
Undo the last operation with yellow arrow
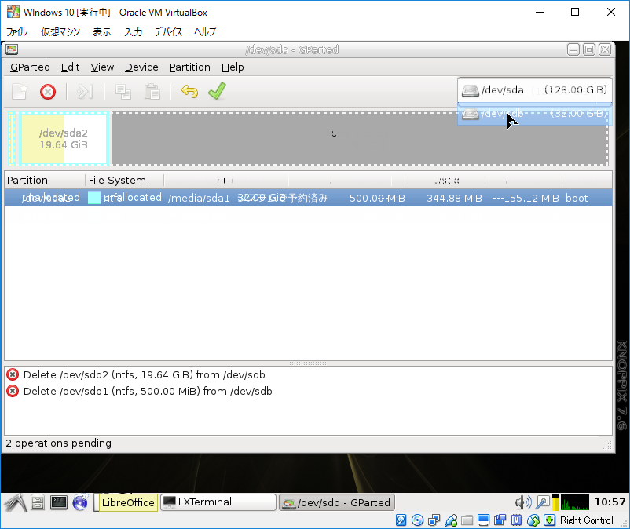coord(189,92)
